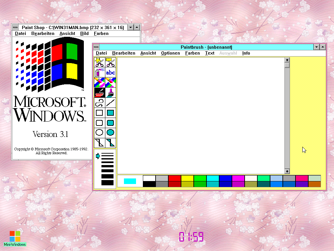This screenshot has height=251, width=334.
Task: Choose the Brush tool
Action: point(111,92)
